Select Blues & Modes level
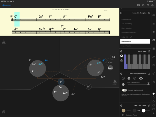The height and width of the screenshot is (117, 156). 135,28
